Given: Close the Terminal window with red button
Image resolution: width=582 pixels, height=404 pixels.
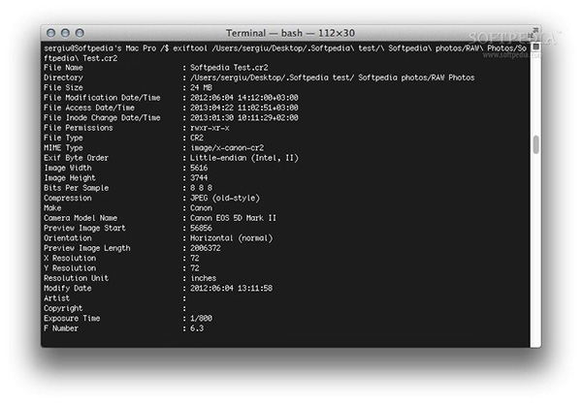Looking at the screenshot, I should coord(51,32).
